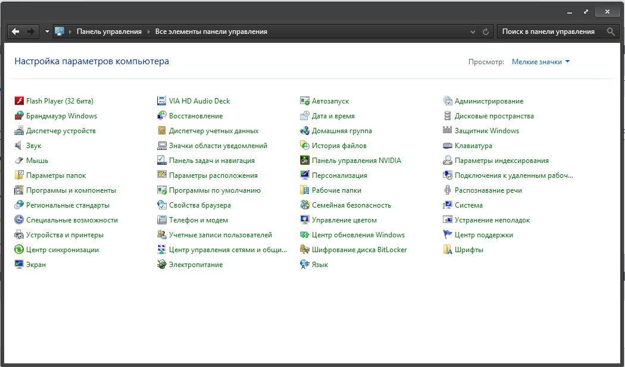Click the Защитник Windows wall icon
The height and width of the screenshot is (367, 625).
pyautogui.click(x=448, y=131)
